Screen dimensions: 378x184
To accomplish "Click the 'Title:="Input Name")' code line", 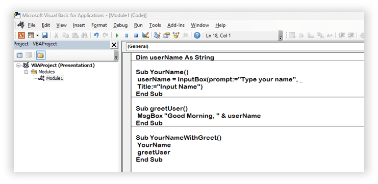I will (170, 87).
